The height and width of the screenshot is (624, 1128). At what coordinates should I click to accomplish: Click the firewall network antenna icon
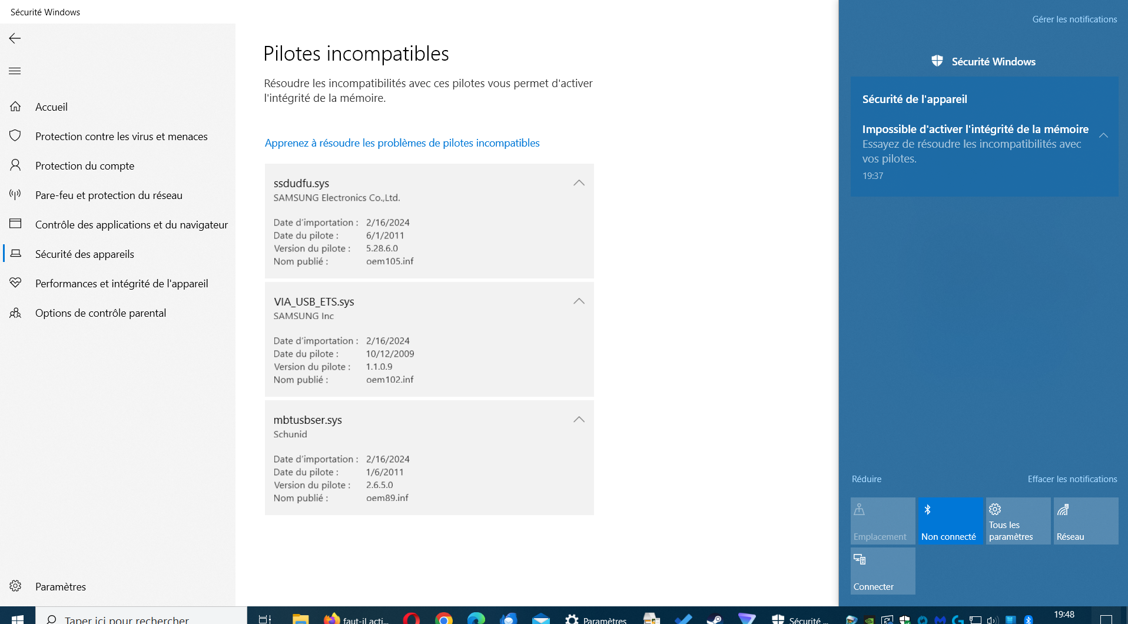15,195
